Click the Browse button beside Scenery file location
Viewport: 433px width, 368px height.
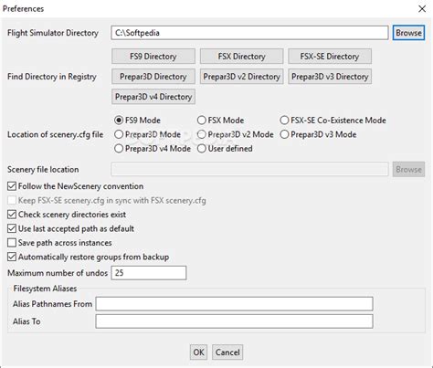pyautogui.click(x=408, y=169)
